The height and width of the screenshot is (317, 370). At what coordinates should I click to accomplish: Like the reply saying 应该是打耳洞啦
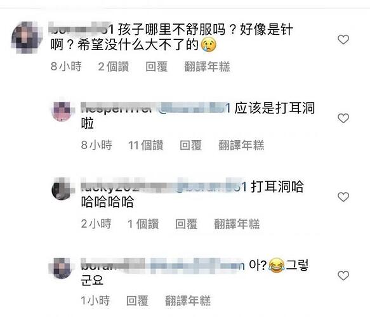coord(343,118)
